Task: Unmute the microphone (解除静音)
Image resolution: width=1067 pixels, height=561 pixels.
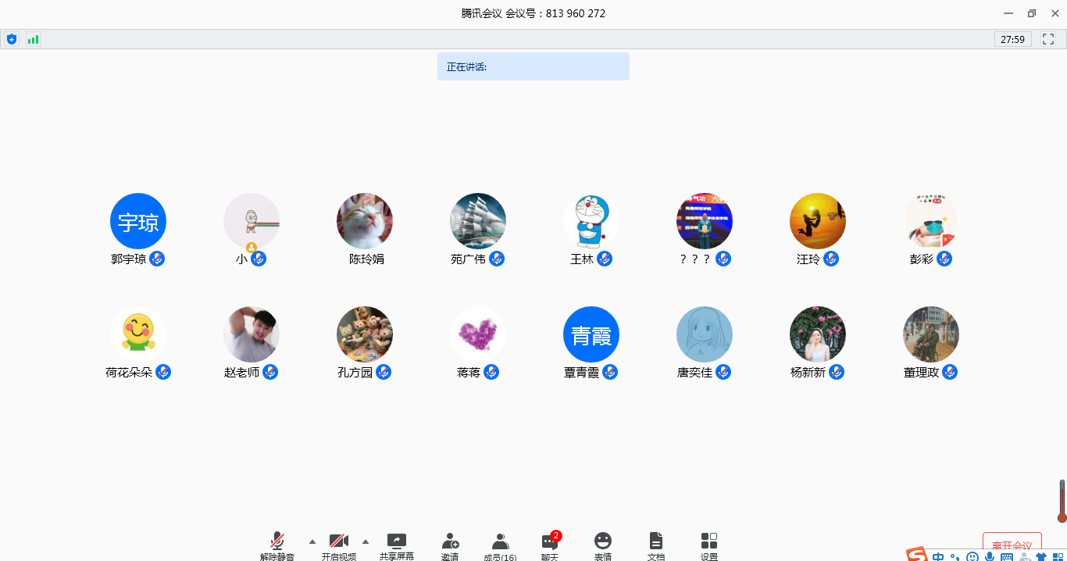Action: pyautogui.click(x=277, y=545)
